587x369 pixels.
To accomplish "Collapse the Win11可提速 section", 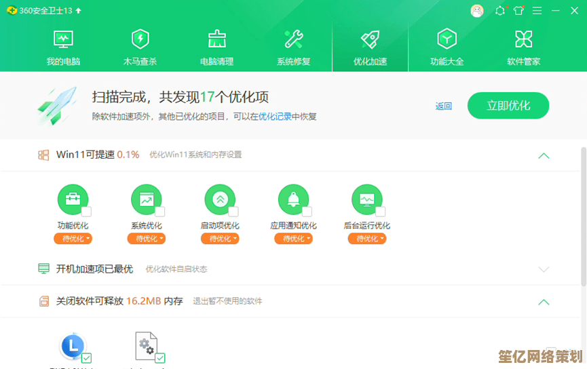I will click(x=544, y=156).
